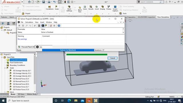Click the Stop icon in Solver toolbar
The image size is (183, 103).
tap(19, 25)
